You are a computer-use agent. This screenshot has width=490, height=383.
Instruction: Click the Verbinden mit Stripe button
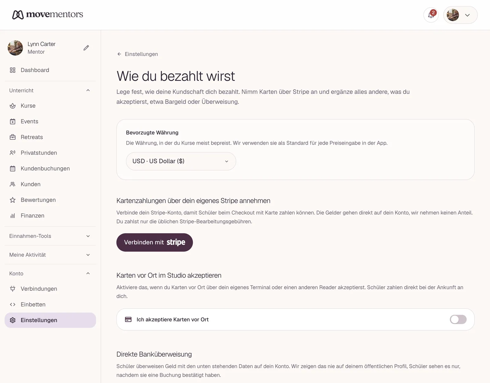tap(155, 242)
